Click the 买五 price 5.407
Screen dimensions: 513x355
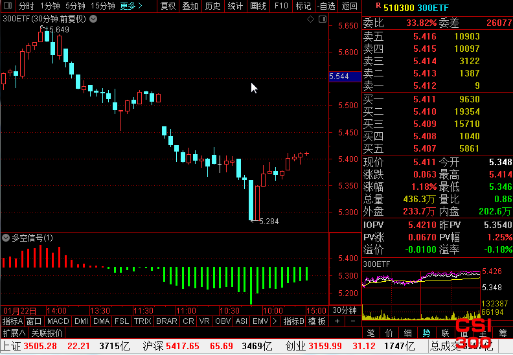click(x=425, y=148)
